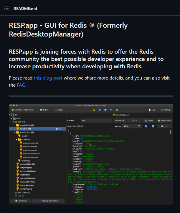This screenshot has height=213, width=180.
Task: Click the local server stack icon
Action: [14, 118]
